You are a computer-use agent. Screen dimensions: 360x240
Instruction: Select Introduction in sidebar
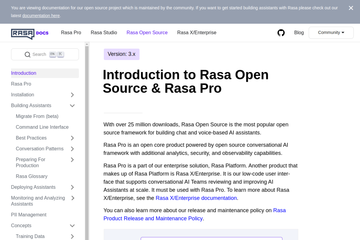point(45,73)
